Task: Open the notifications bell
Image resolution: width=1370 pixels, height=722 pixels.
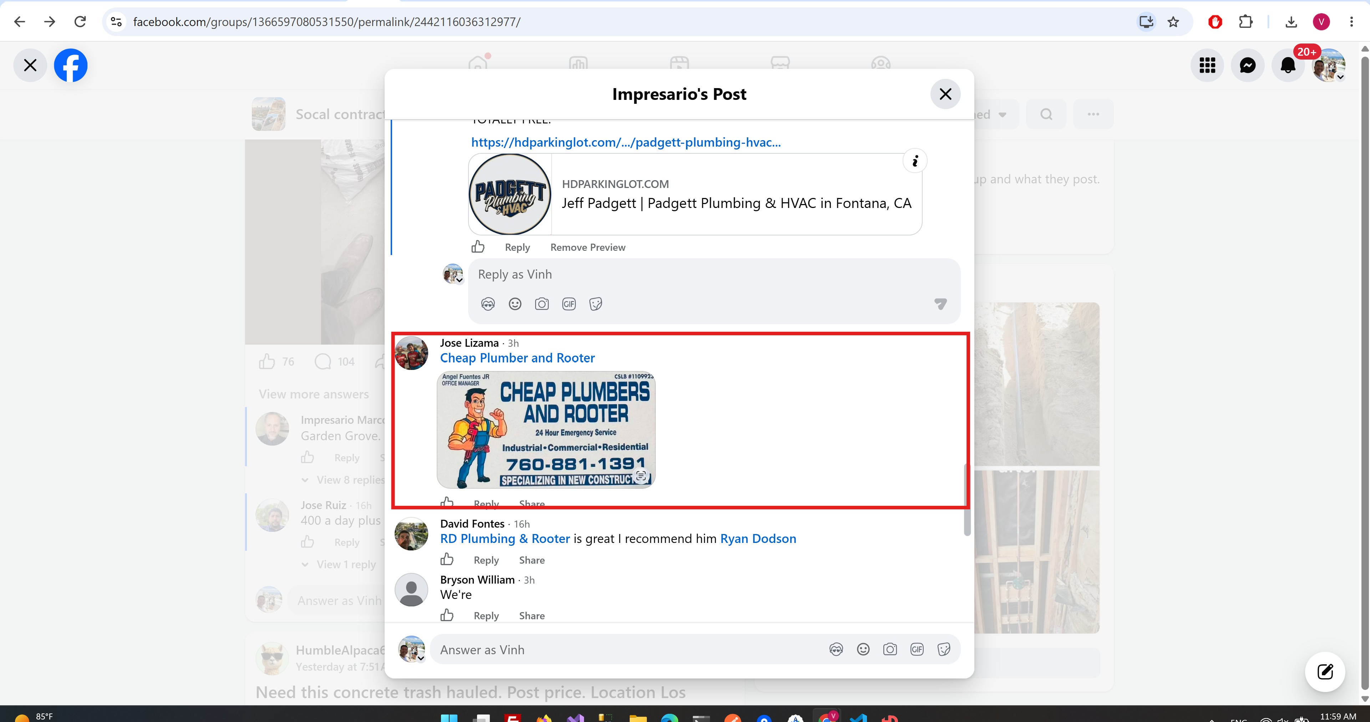Action: (1288, 65)
